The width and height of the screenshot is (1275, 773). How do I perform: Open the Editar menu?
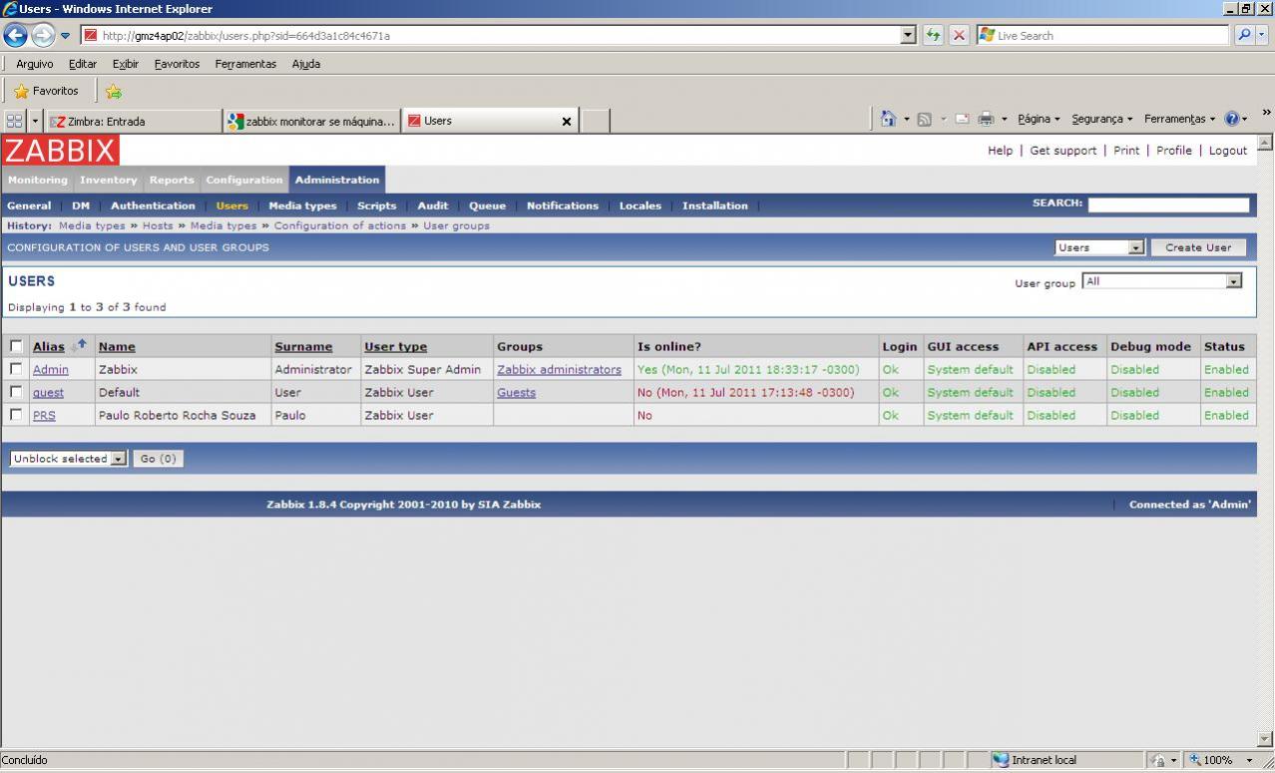(83, 64)
